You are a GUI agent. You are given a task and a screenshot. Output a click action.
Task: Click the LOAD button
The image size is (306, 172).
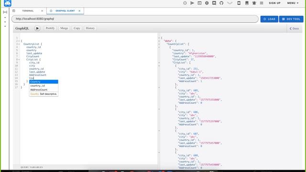click(x=269, y=19)
